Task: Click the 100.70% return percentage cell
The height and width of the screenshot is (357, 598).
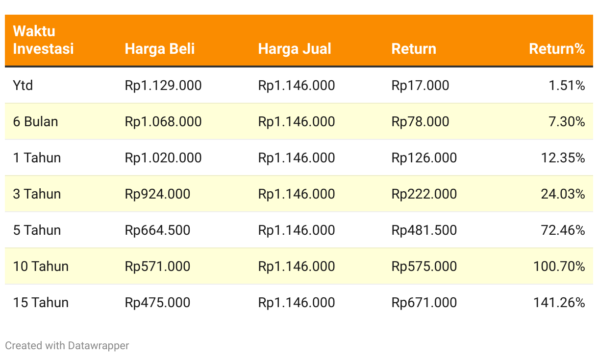Action: [559, 267]
